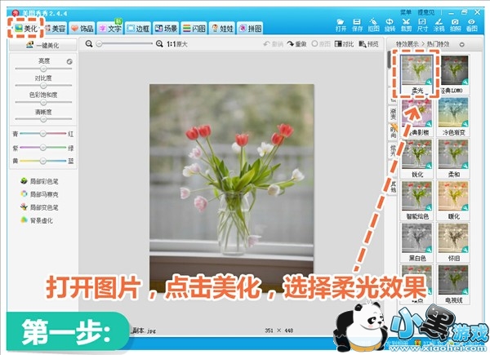Expand the 热门特效 effects dropdown arrow

[462, 44]
